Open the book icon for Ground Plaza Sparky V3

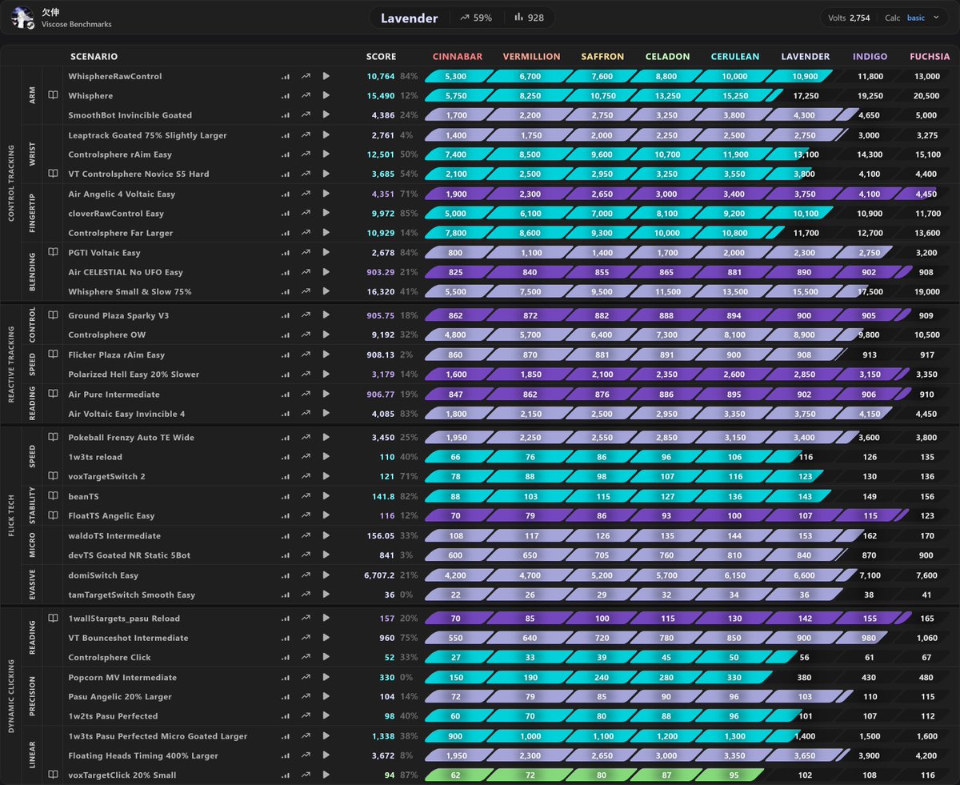pos(53,315)
